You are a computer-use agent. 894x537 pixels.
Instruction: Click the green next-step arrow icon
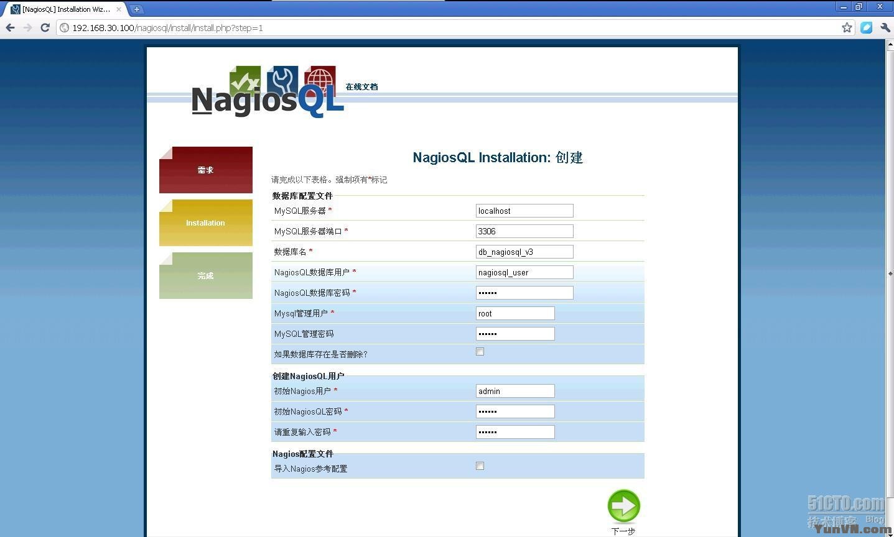click(x=623, y=506)
